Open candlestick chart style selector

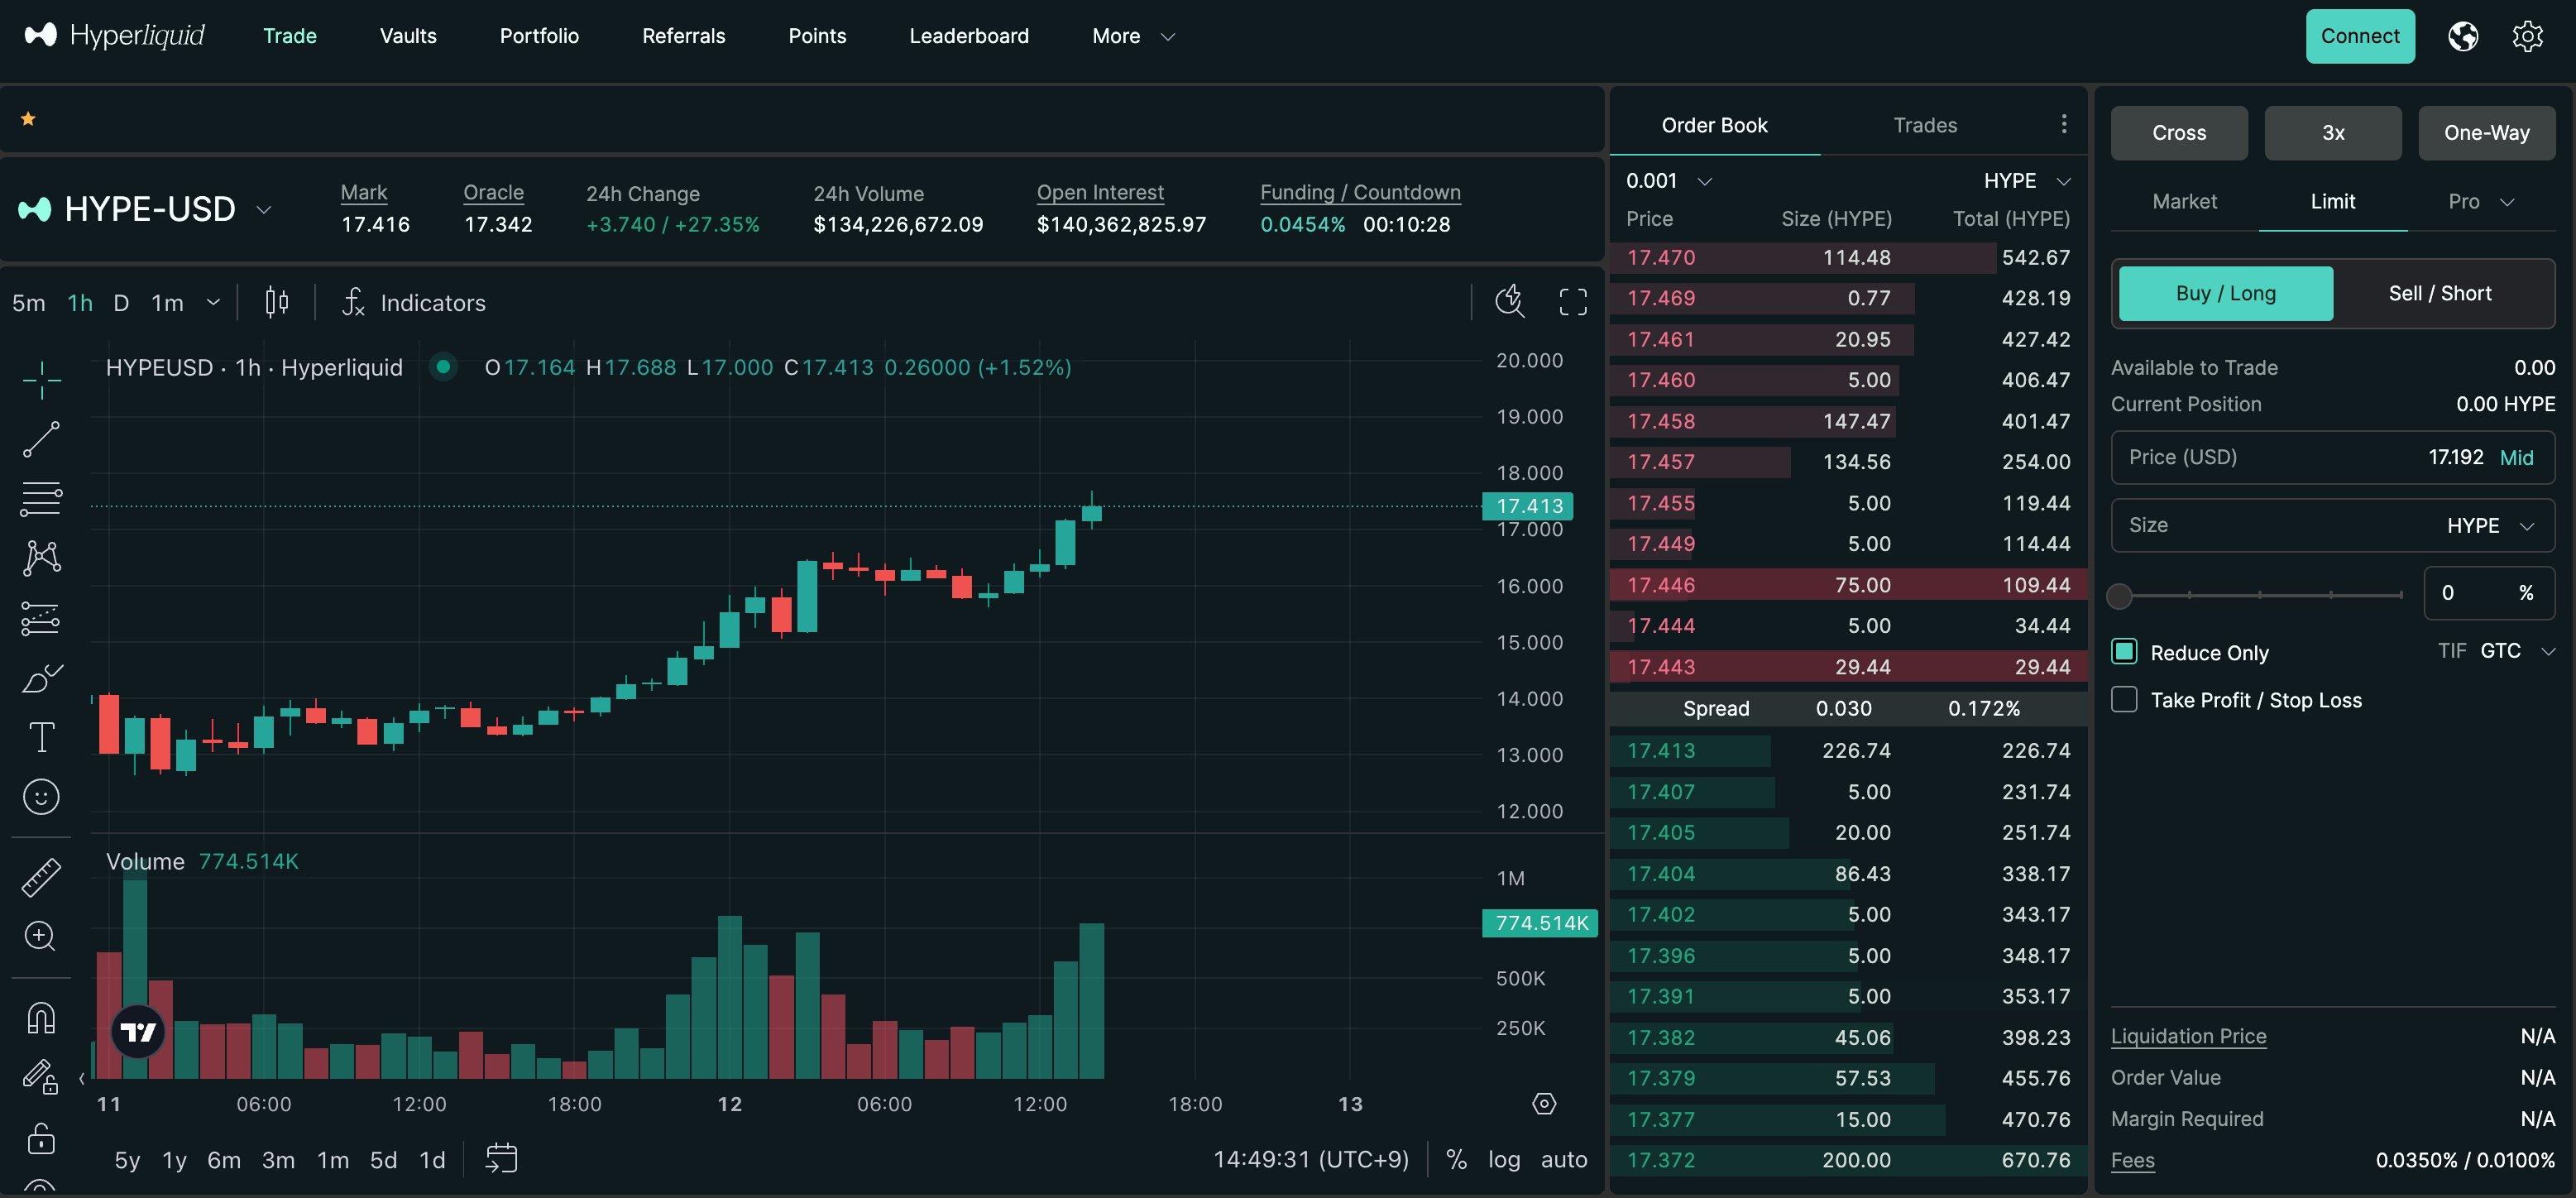(x=277, y=302)
